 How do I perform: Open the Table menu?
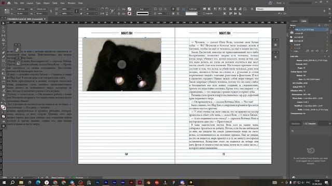(55, 3)
